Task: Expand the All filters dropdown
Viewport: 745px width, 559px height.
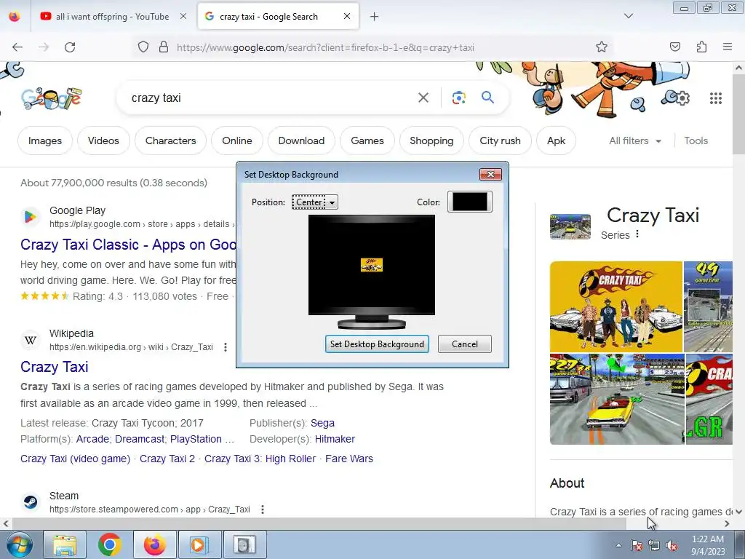Action: [635, 140]
